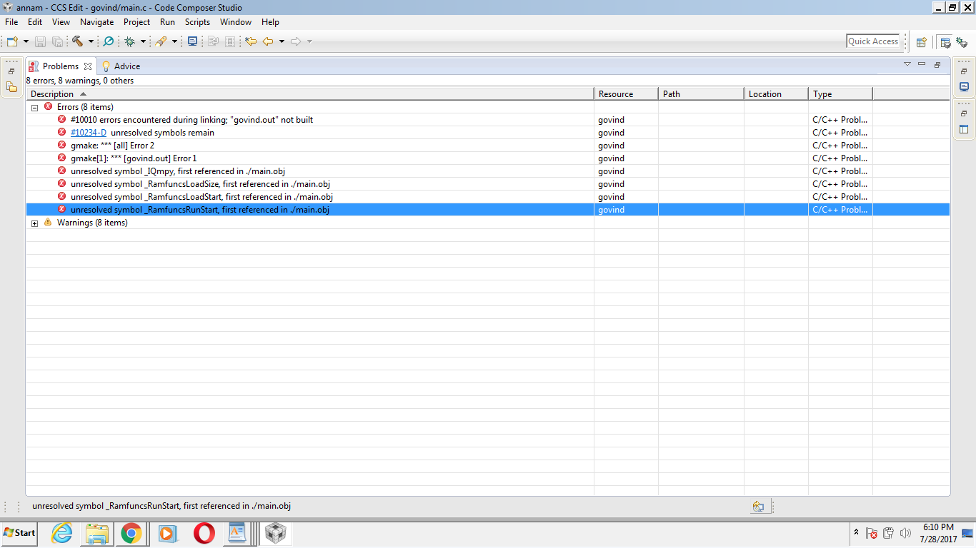
Task: Select the unresolved symbol _RamfuncsLoadStart row
Action: coord(488,197)
